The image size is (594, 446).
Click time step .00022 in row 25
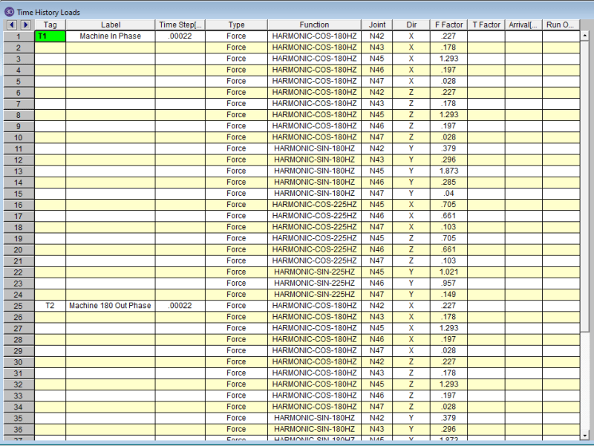(180, 306)
